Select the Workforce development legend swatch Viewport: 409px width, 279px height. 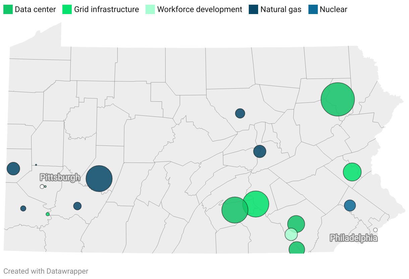(150, 9)
